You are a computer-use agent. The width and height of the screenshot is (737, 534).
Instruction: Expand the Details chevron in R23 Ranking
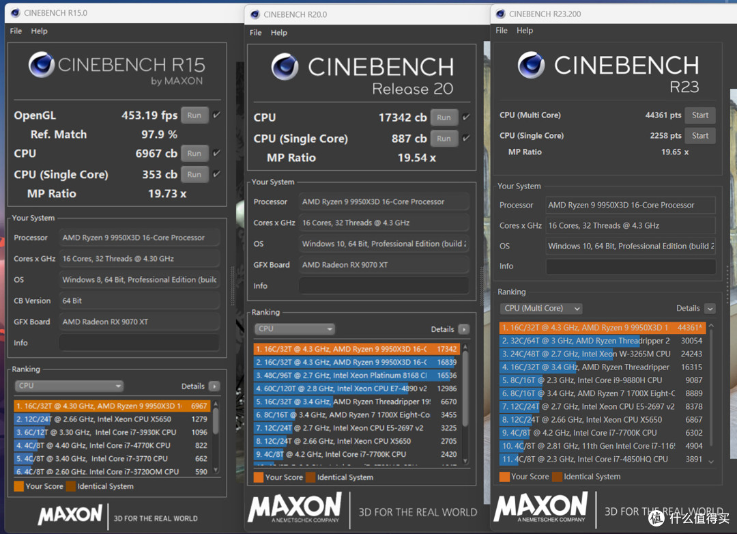click(x=710, y=309)
